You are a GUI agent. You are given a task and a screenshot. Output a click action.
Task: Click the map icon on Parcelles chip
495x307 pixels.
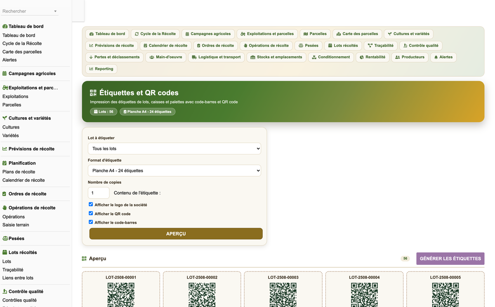(306, 34)
